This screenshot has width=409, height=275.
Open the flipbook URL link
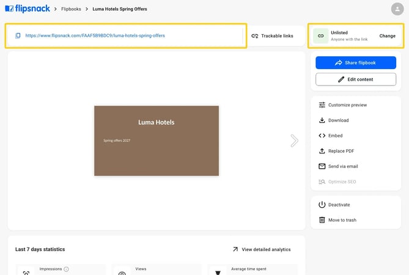pos(95,35)
